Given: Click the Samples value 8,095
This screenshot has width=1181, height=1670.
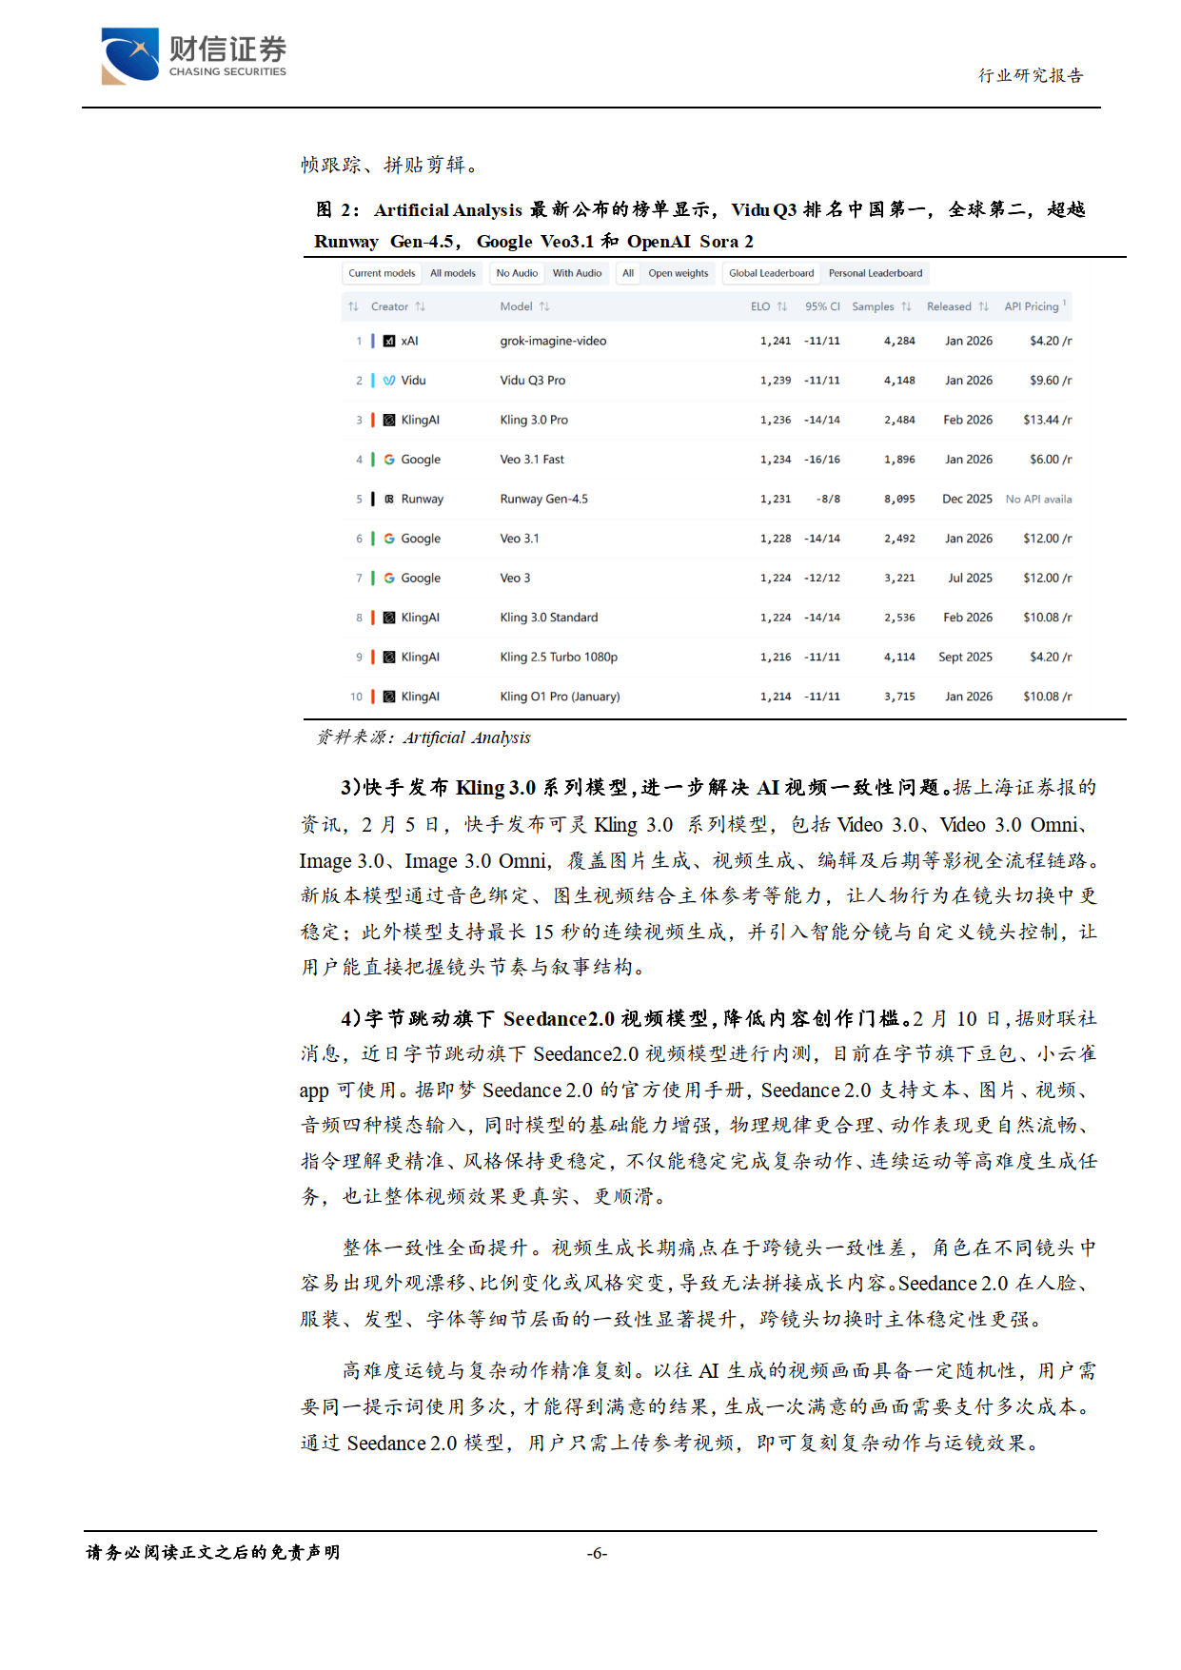Looking at the screenshot, I should 899,499.
